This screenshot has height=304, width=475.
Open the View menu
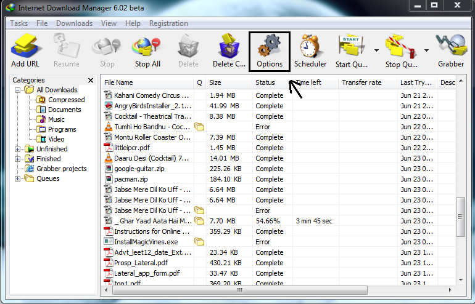pos(109,23)
